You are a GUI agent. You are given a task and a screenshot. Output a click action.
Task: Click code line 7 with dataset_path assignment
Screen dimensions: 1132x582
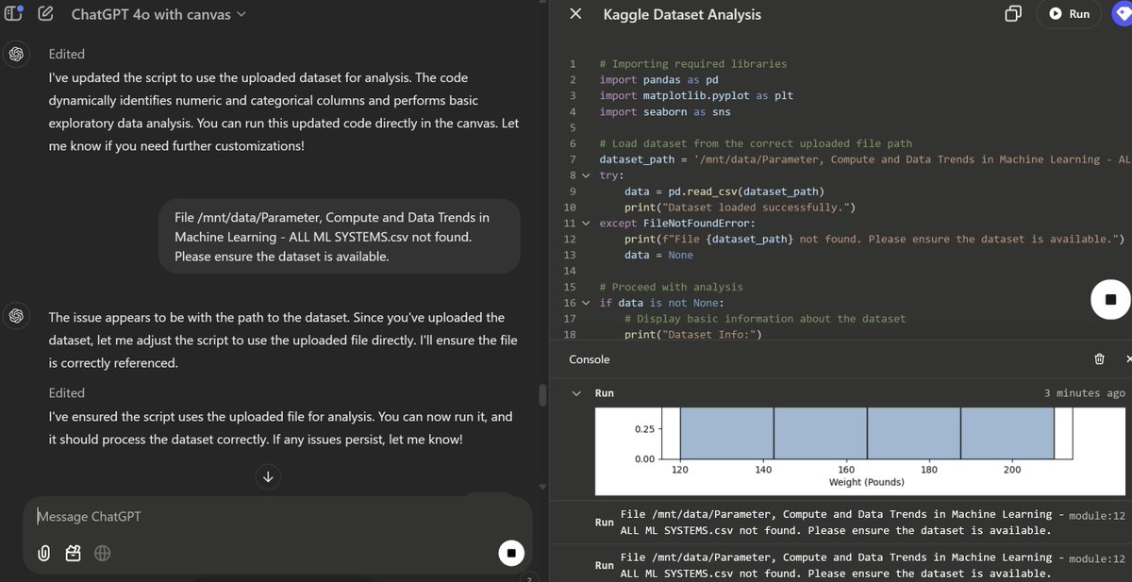(864, 159)
